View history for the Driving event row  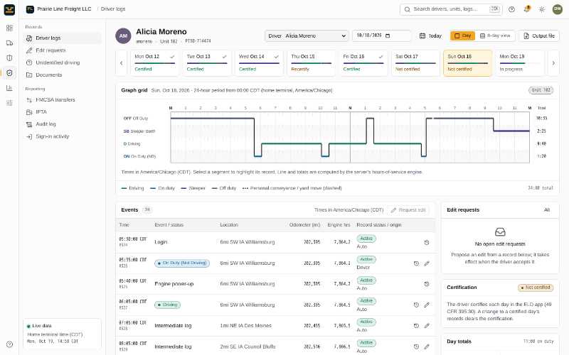[416, 305]
